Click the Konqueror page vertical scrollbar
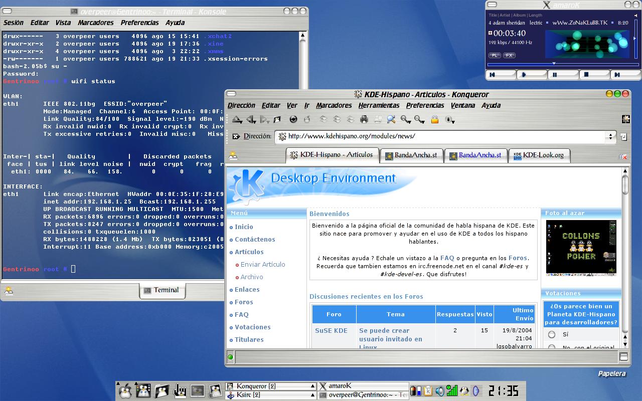642x401 pixels. click(x=625, y=258)
